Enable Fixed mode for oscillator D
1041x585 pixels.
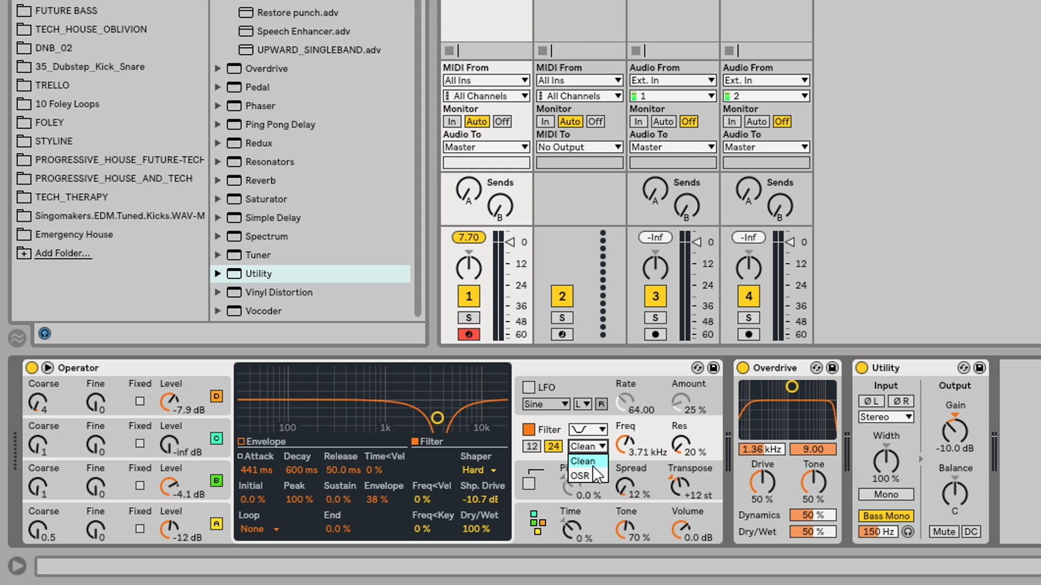(x=140, y=401)
